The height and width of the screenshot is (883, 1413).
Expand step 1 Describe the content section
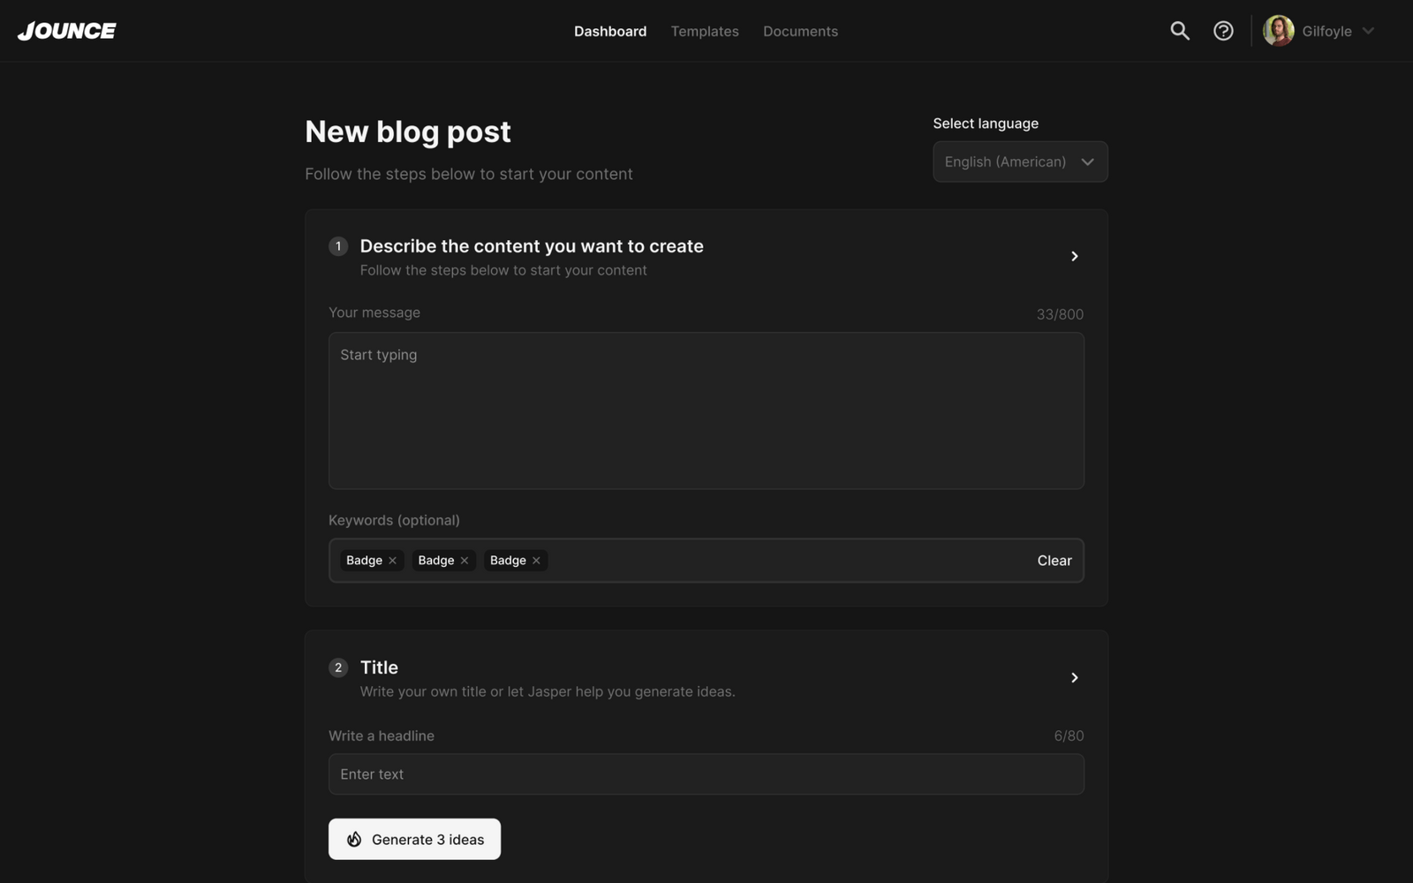pos(1075,256)
